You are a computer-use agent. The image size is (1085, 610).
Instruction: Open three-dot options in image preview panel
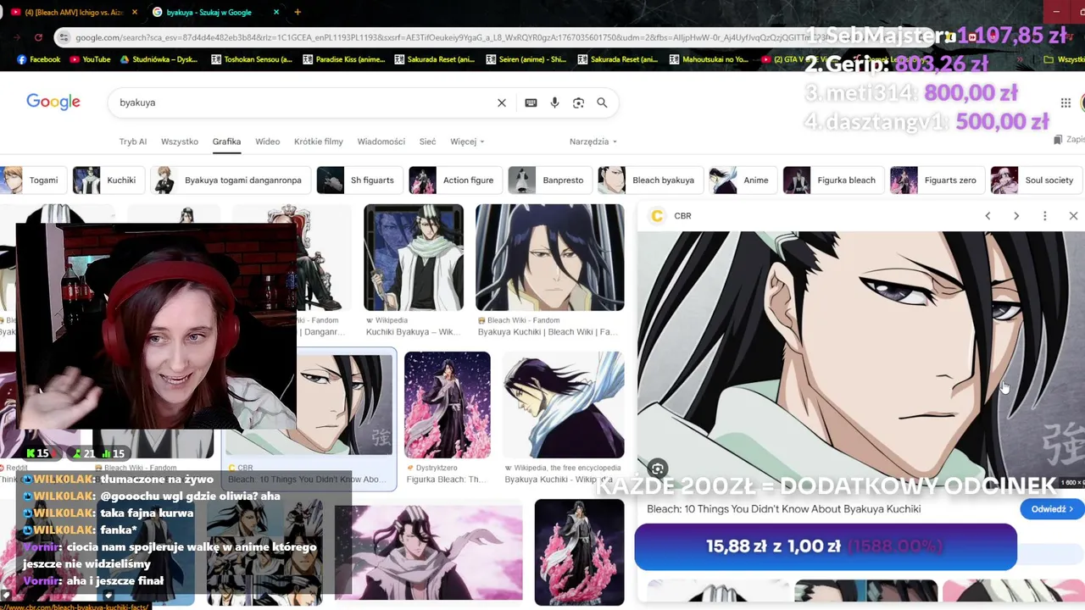(x=1045, y=216)
